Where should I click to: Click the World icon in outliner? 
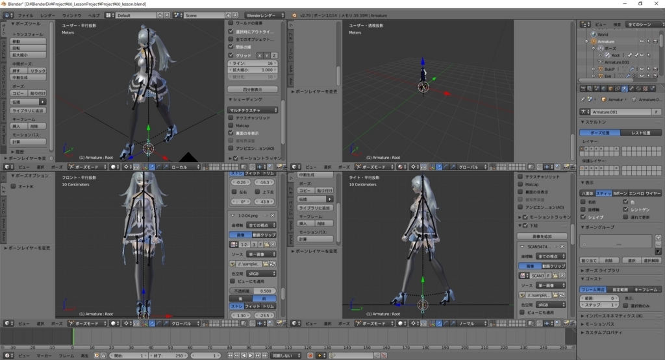[594, 34]
